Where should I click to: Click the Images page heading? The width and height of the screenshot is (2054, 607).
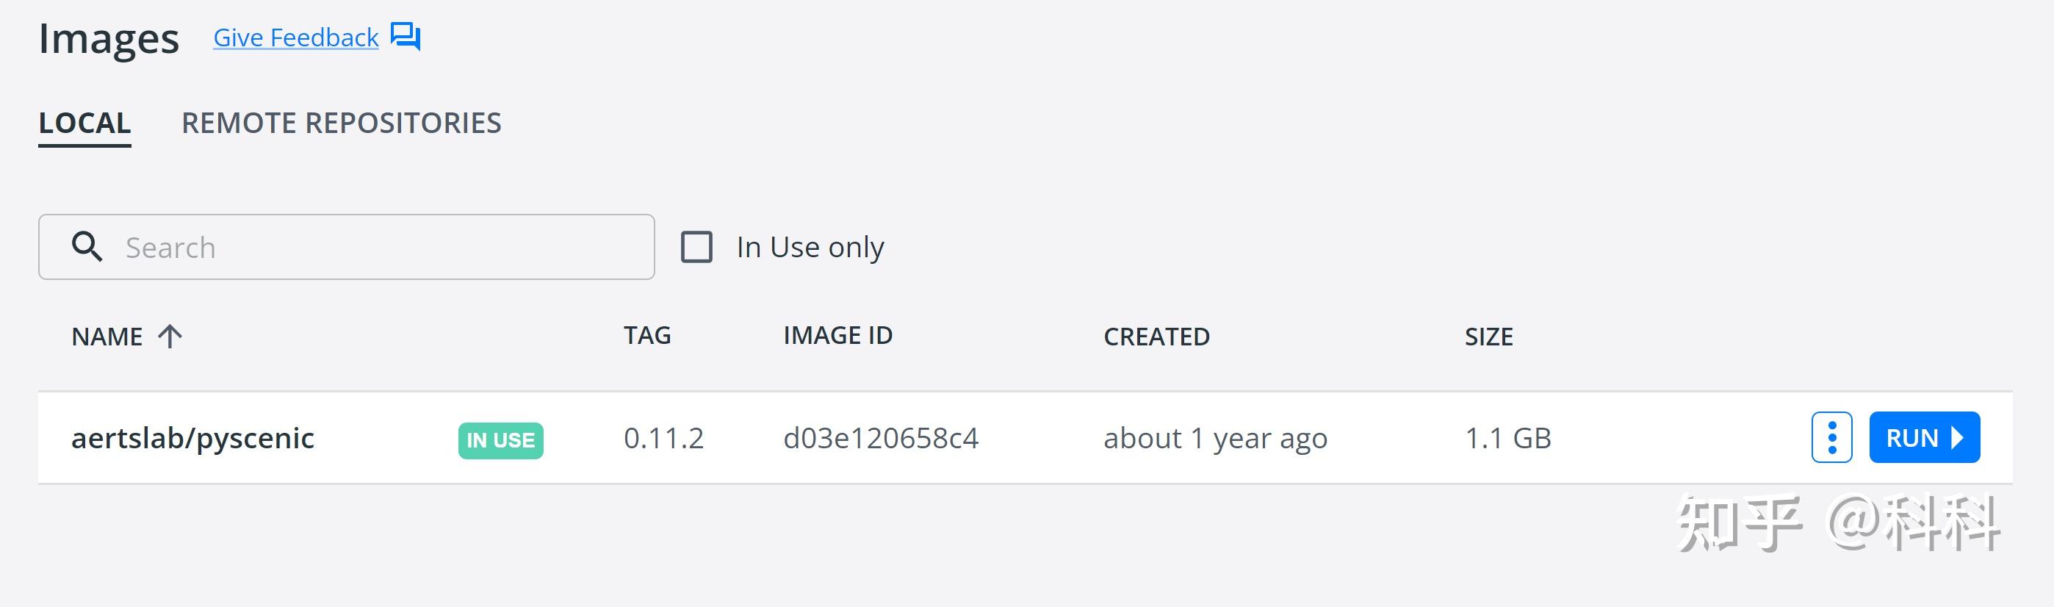click(x=109, y=37)
